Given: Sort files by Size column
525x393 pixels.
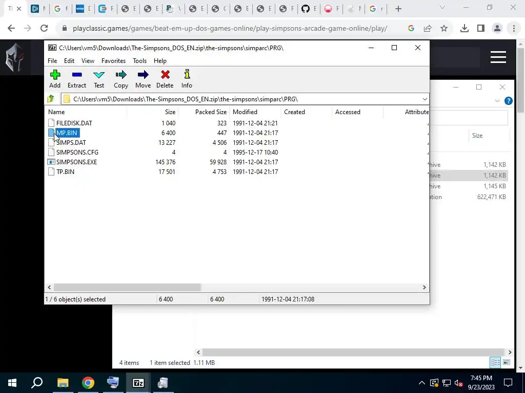Looking at the screenshot, I should coord(152,112).
